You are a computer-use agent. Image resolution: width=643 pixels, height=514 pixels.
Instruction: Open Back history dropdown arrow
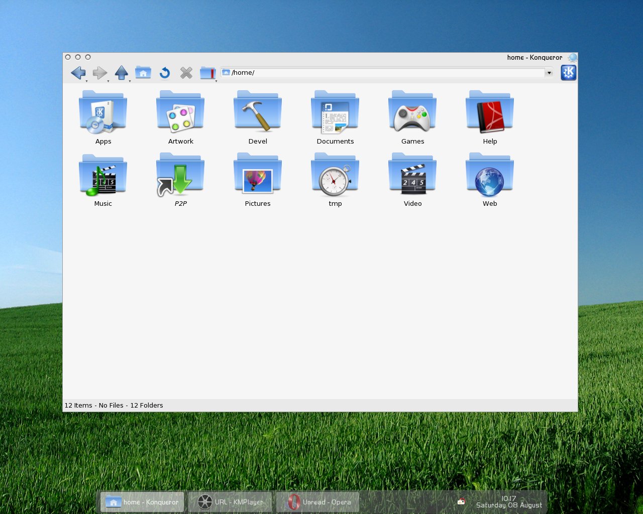[86, 81]
